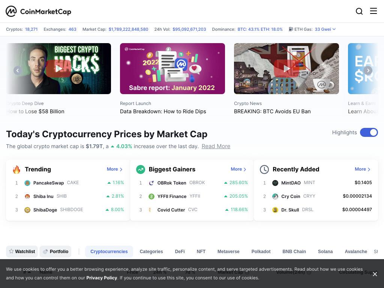This screenshot has width=384, height=288.
Task: Advance the carousel with right arrow
Action: 368,70
